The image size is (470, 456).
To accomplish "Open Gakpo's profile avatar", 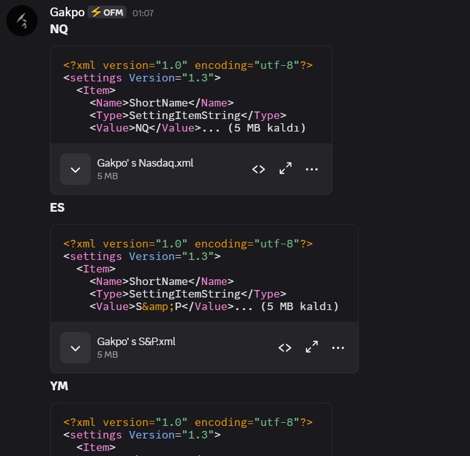I will [x=22, y=21].
